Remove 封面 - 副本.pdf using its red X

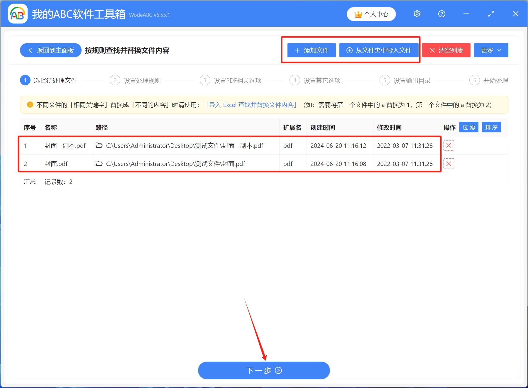pos(449,145)
